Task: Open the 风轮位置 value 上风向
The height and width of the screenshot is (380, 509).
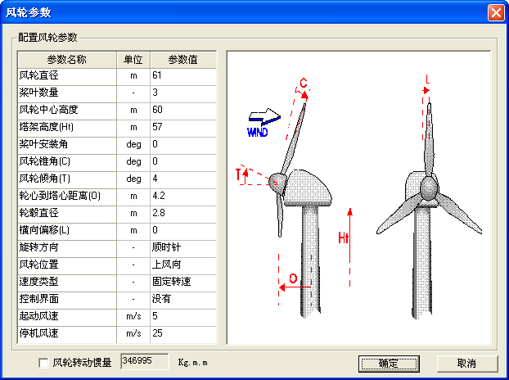Action: (182, 265)
